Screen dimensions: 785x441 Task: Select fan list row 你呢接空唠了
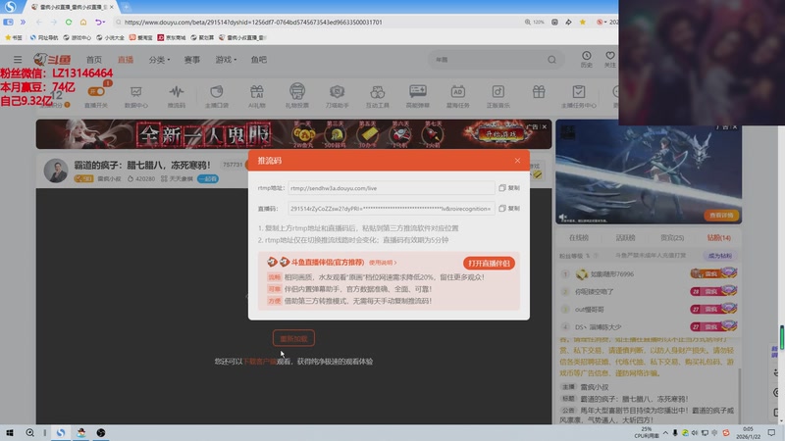pos(649,291)
